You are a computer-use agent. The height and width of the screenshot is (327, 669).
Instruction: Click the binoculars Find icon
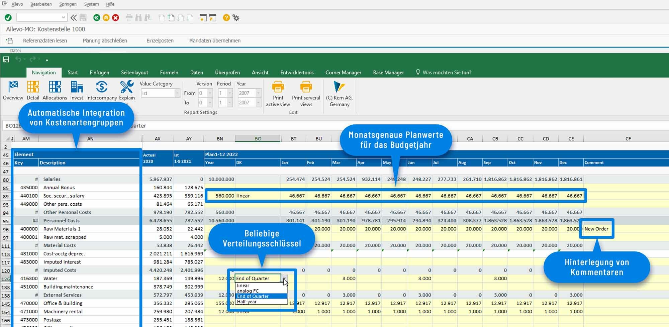tap(138, 18)
